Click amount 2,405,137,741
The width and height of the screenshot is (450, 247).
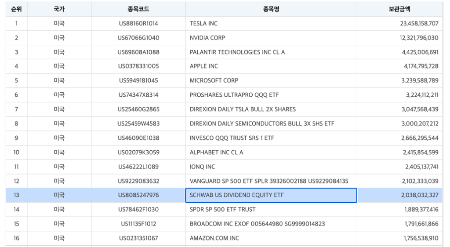tap(422, 167)
